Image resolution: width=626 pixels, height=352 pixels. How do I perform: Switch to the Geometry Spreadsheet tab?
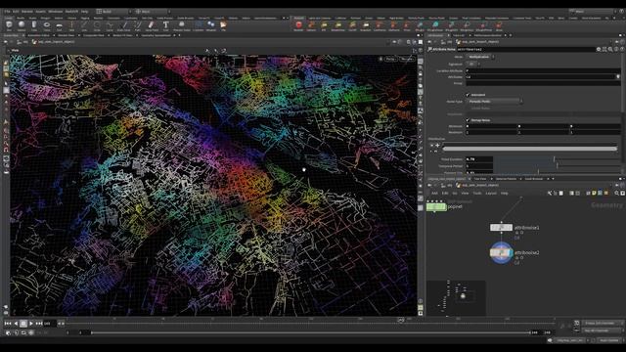point(156,35)
